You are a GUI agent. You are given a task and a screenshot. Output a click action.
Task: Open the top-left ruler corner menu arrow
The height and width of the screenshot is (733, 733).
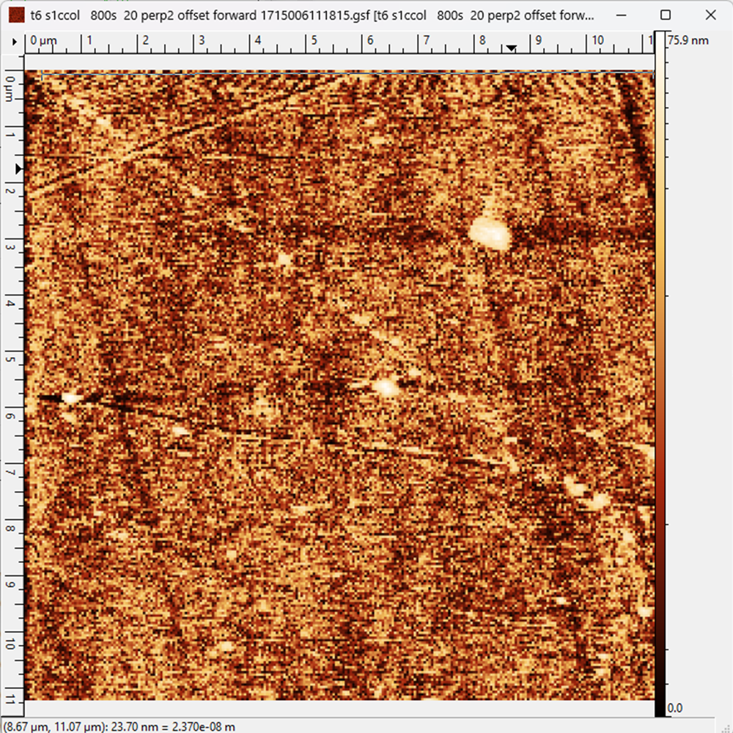[14, 42]
